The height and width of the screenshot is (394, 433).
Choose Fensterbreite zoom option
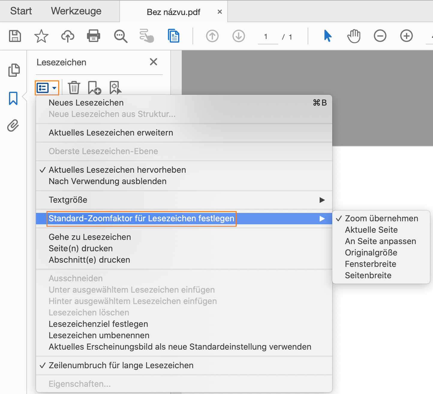pyautogui.click(x=381, y=264)
